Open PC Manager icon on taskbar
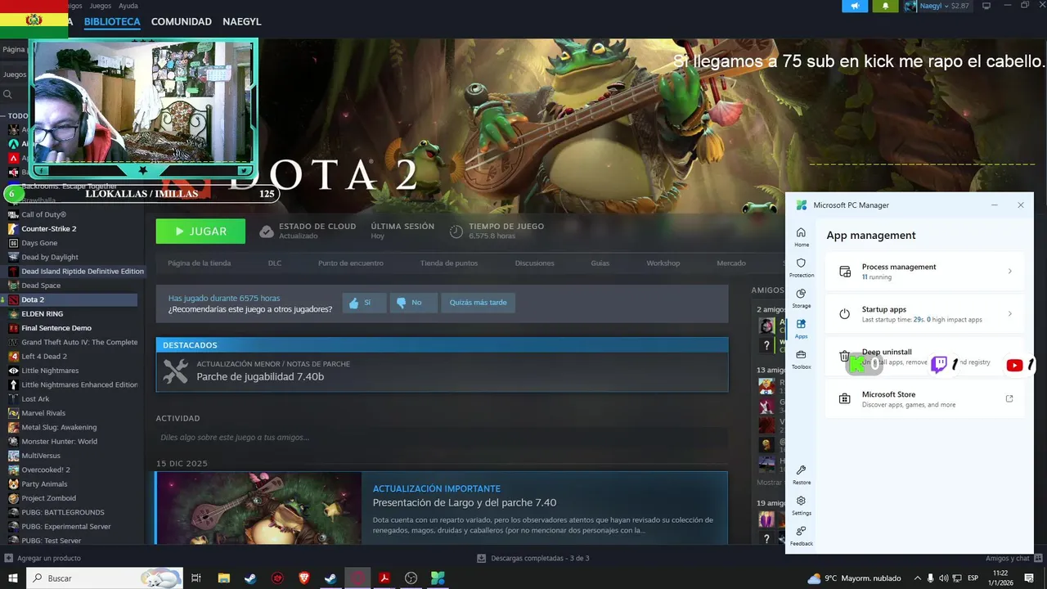The width and height of the screenshot is (1047, 589). [x=438, y=578]
